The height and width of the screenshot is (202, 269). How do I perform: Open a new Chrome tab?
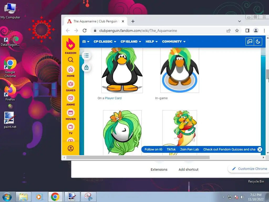[133, 21]
